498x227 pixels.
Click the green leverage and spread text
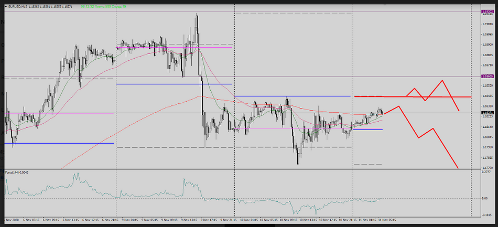[x=100, y=7]
